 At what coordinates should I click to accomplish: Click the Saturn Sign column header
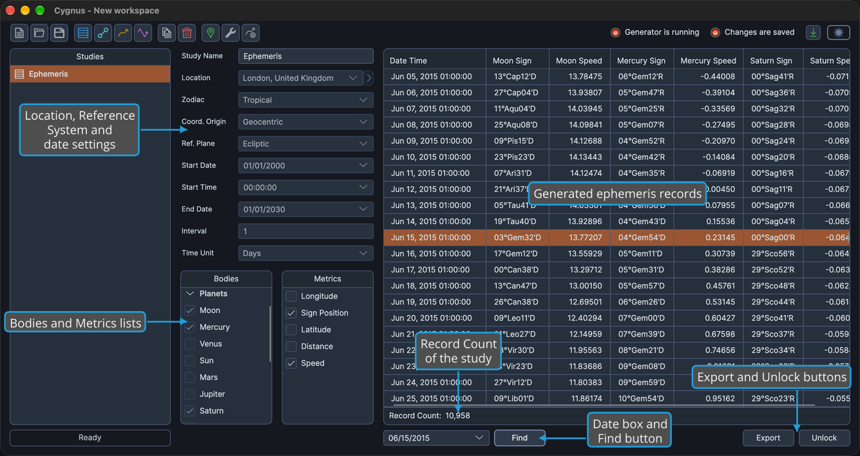(774, 61)
